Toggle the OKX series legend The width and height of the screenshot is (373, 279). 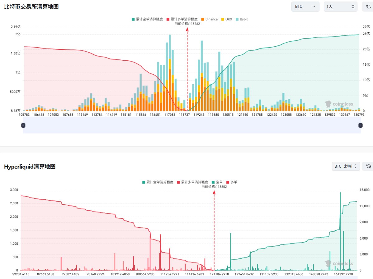tap(226, 19)
